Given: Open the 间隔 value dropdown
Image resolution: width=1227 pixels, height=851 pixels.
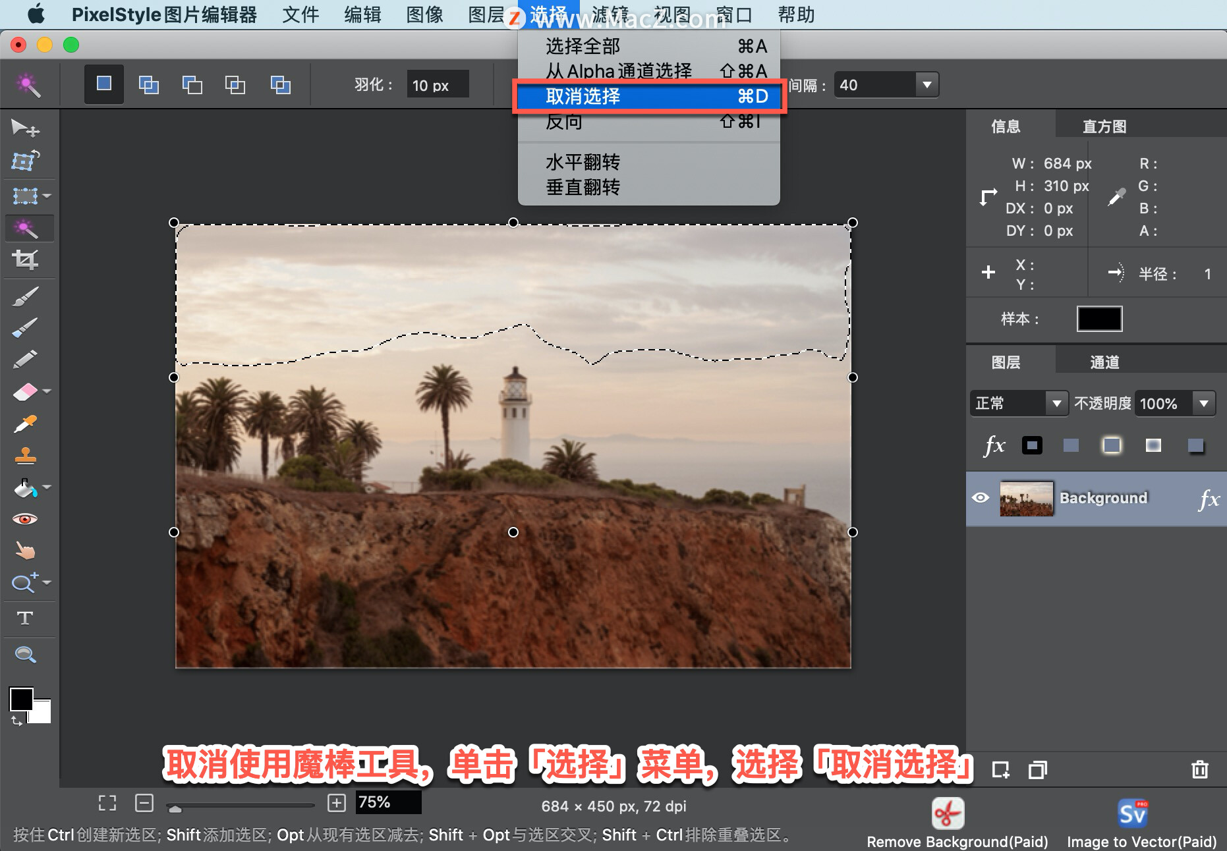Looking at the screenshot, I should [927, 84].
